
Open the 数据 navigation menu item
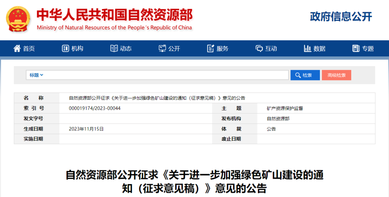[x=319, y=49]
